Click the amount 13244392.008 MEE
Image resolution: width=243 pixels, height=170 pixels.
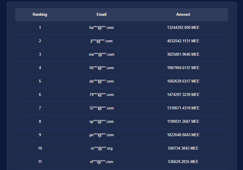(183, 28)
